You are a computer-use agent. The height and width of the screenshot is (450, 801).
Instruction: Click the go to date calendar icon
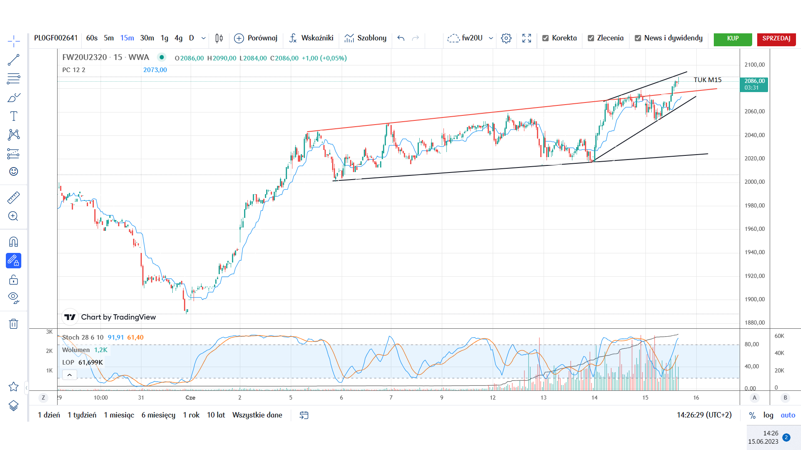[304, 415]
